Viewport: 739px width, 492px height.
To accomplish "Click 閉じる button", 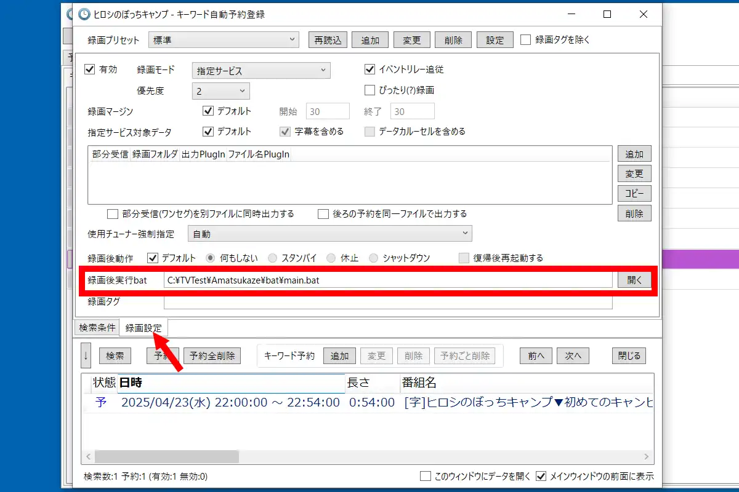I will [x=629, y=355].
